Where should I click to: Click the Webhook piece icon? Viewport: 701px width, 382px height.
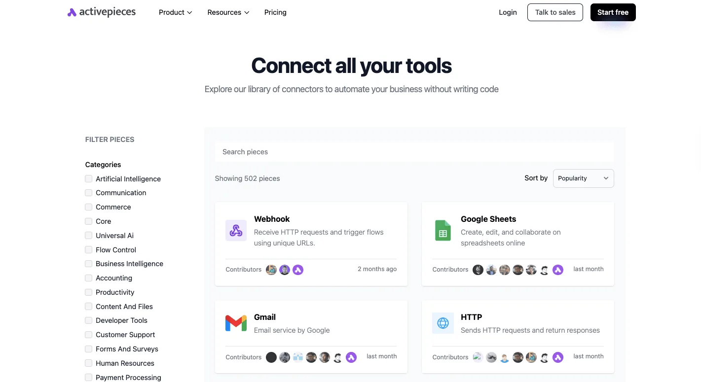(x=236, y=230)
